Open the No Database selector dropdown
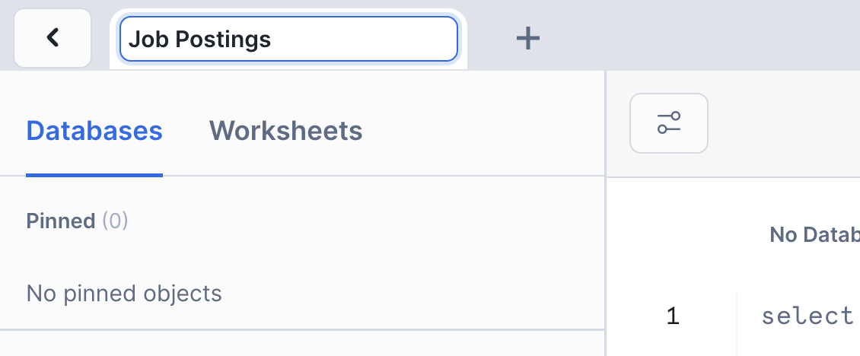860x356 pixels. click(x=814, y=234)
